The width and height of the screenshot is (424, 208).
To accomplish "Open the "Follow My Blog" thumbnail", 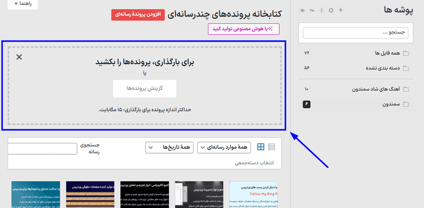I will tap(253, 195).
